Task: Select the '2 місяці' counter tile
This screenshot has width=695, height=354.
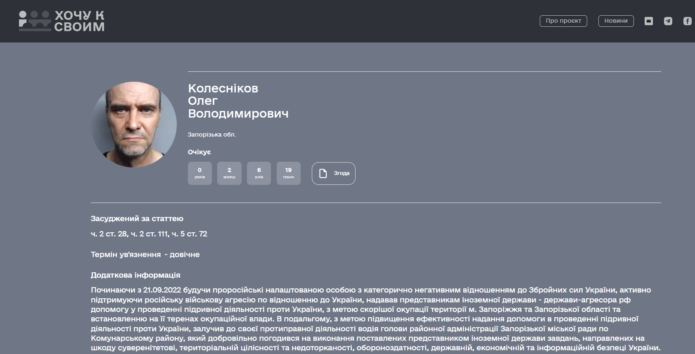Action: (229, 173)
